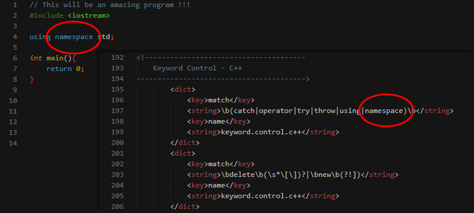Click the "return" keyword on line 7
Image resolution: width=474 pixels, height=213 pixels.
(59, 69)
